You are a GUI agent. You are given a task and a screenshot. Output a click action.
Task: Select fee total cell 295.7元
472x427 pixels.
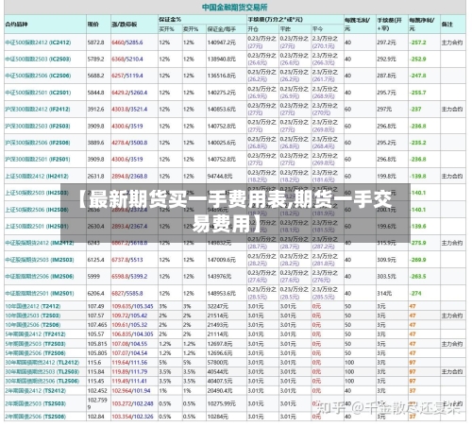coord(387,93)
